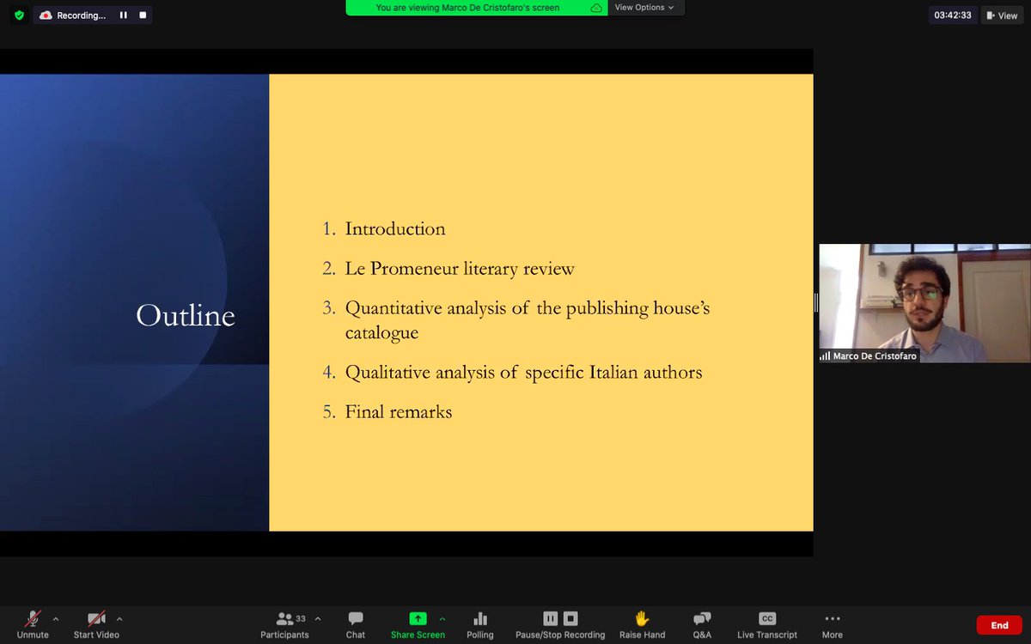Viewport: 1031px width, 644px height.
Task: Click 'Qualitative analysis of specific Italian authors' item
Action: [x=524, y=373]
